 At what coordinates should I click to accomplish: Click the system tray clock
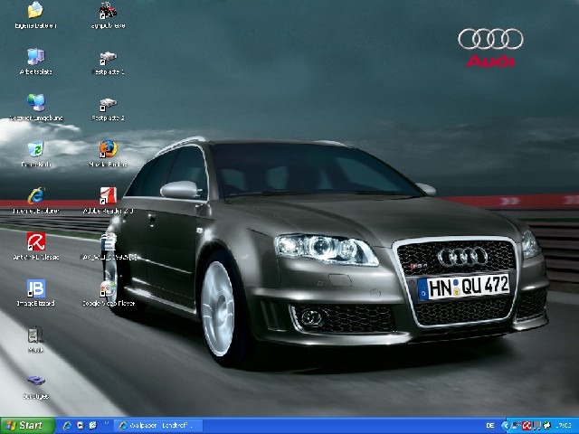562,425
